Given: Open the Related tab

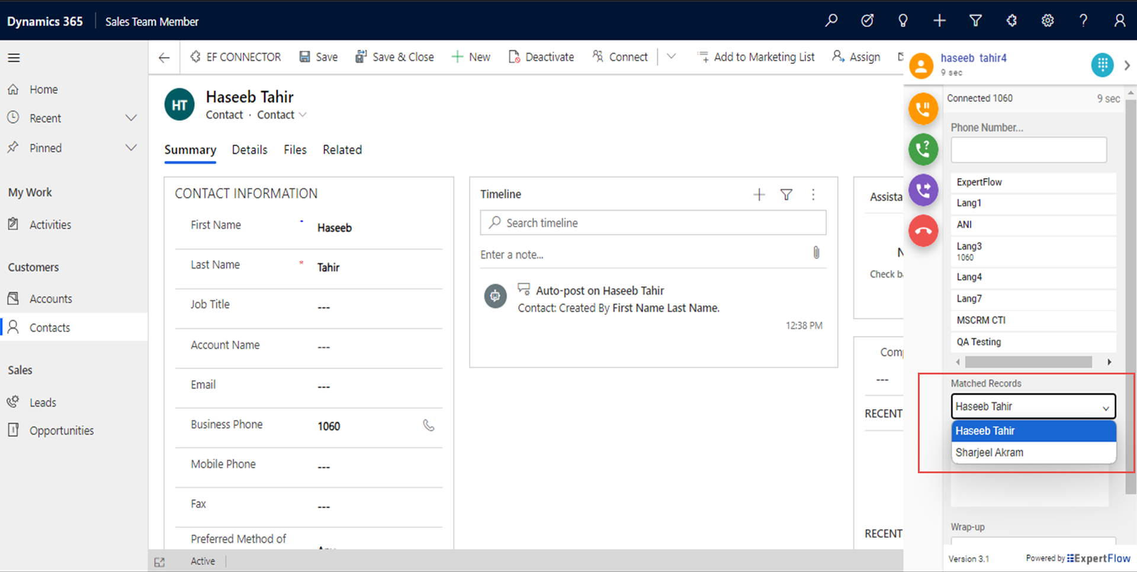Looking at the screenshot, I should (342, 150).
